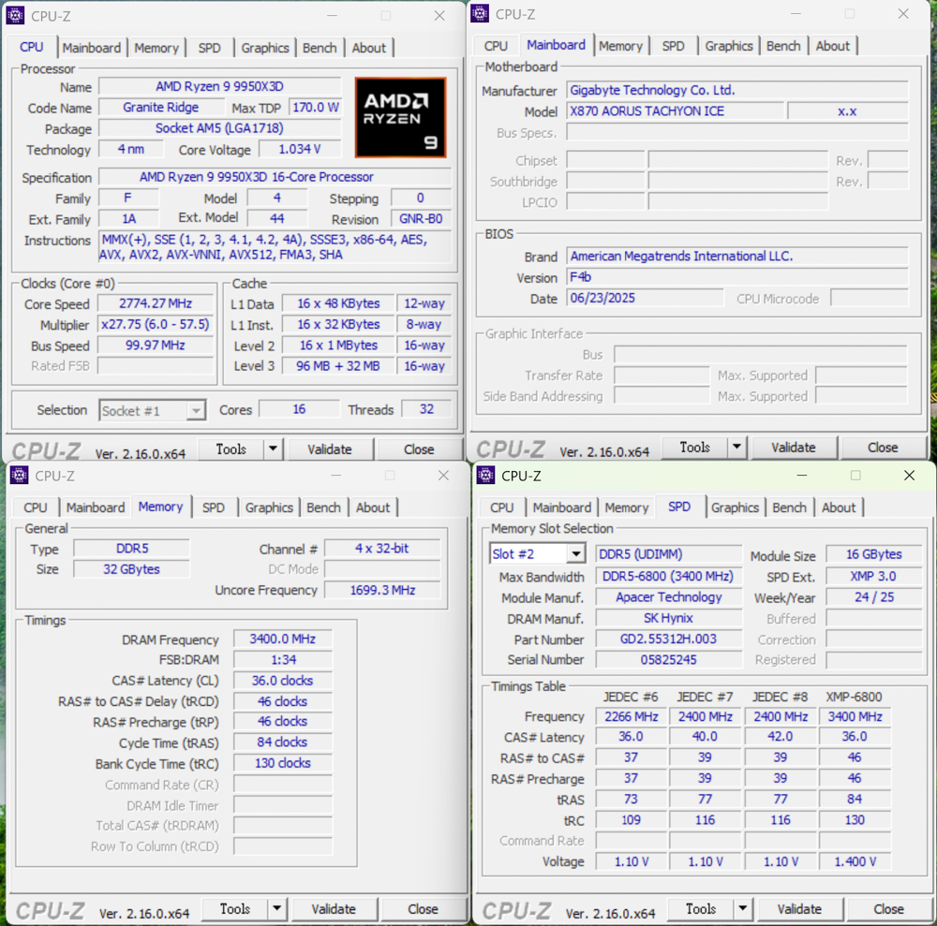Click the processor Name field "AMD Ryzen 9 9950X3D"
Viewport: 937px width, 926px height.
click(220, 86)
